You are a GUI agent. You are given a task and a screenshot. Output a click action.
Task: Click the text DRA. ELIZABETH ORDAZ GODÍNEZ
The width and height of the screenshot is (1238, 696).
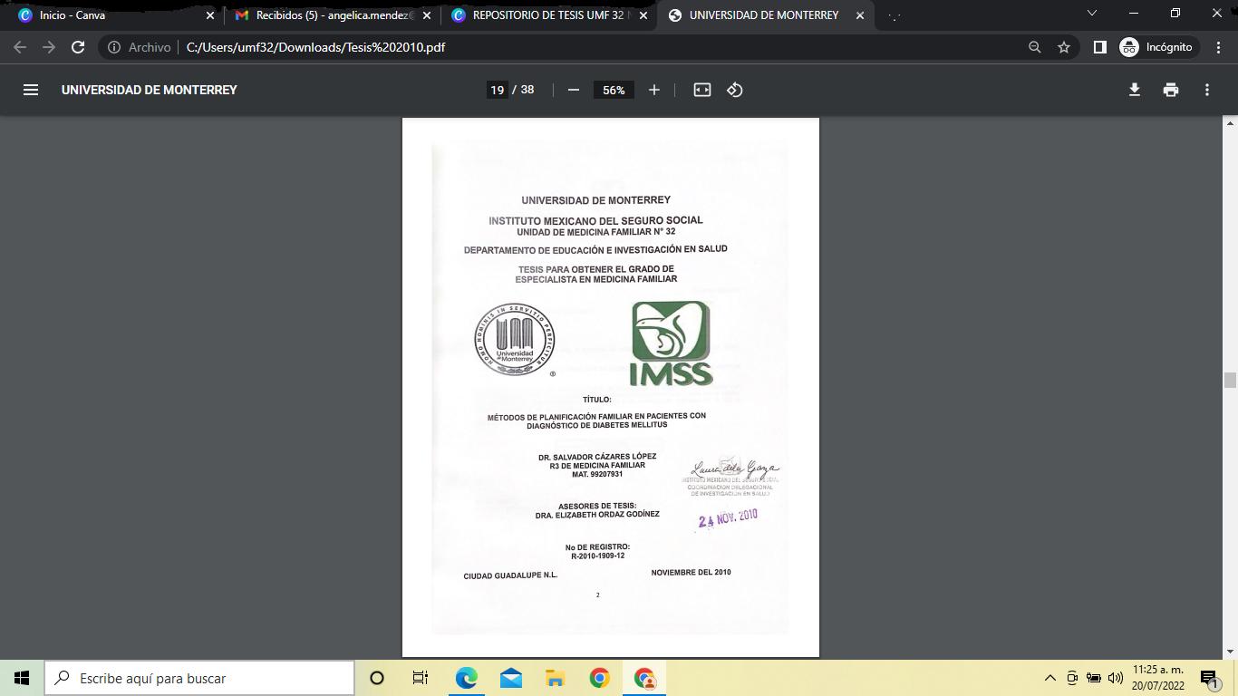597,515
